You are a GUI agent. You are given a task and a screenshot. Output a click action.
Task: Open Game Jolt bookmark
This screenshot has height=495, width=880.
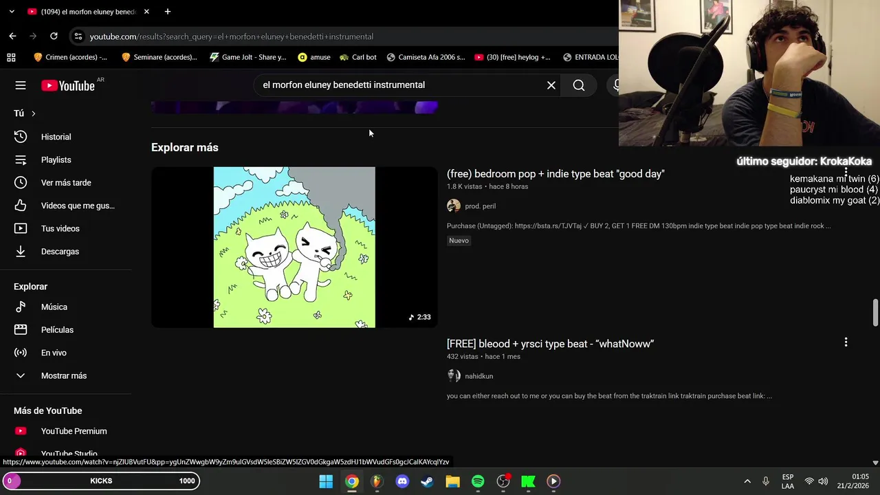click(248, 57)
